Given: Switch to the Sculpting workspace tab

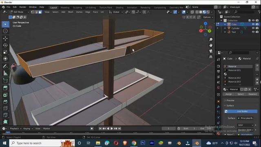Looking at the screenshot, I should pos(77,7).
